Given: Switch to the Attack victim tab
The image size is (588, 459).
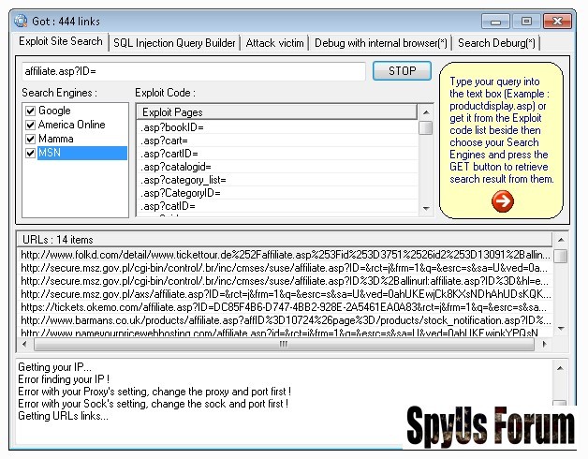Looking at the screenshot, I should pyautogui.click(x=274, y=42).
